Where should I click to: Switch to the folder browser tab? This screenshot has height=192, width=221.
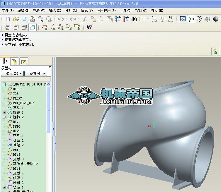click(15, 62)
